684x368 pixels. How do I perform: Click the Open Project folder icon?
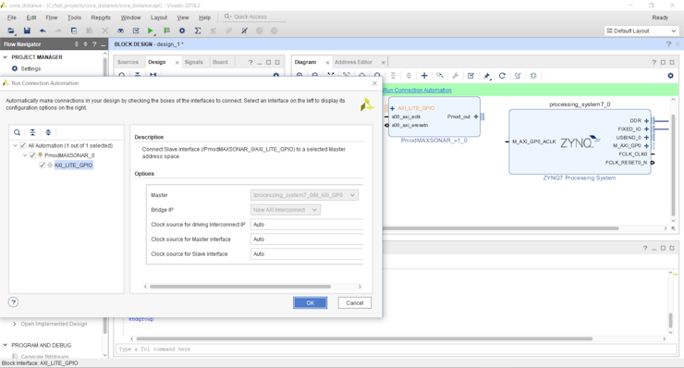pos(11,31)
